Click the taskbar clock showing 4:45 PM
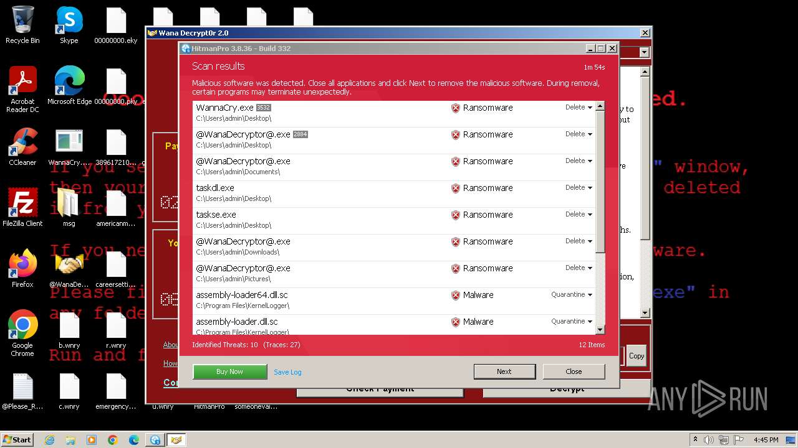This screenshot has height=448, width=798. 766,440
